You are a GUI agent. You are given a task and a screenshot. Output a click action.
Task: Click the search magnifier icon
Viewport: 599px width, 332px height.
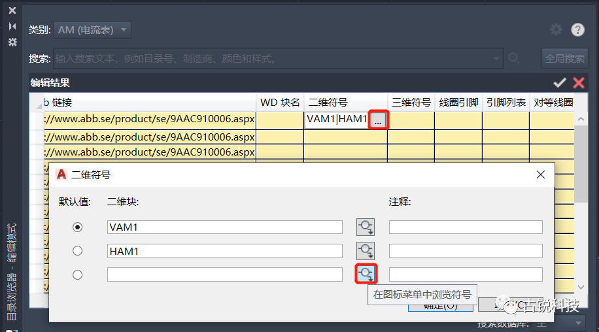514,58
